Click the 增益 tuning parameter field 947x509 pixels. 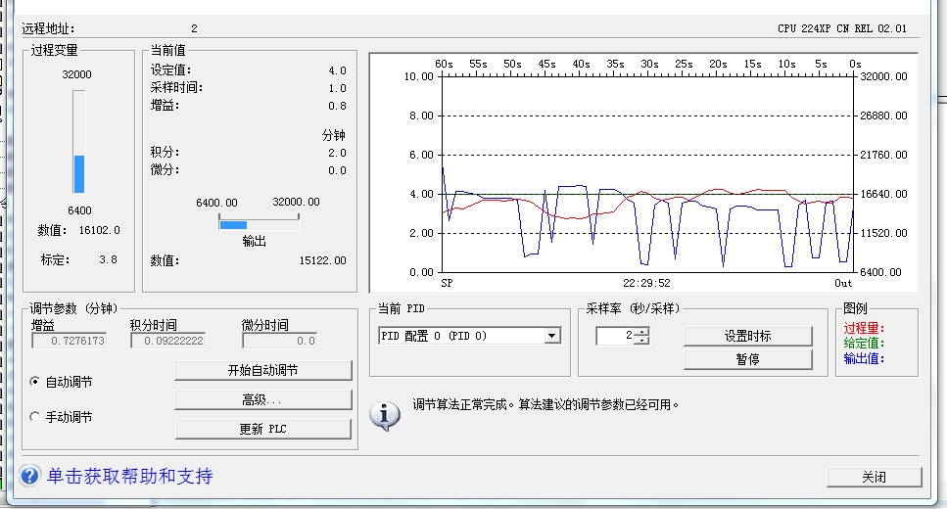[70, 341]
